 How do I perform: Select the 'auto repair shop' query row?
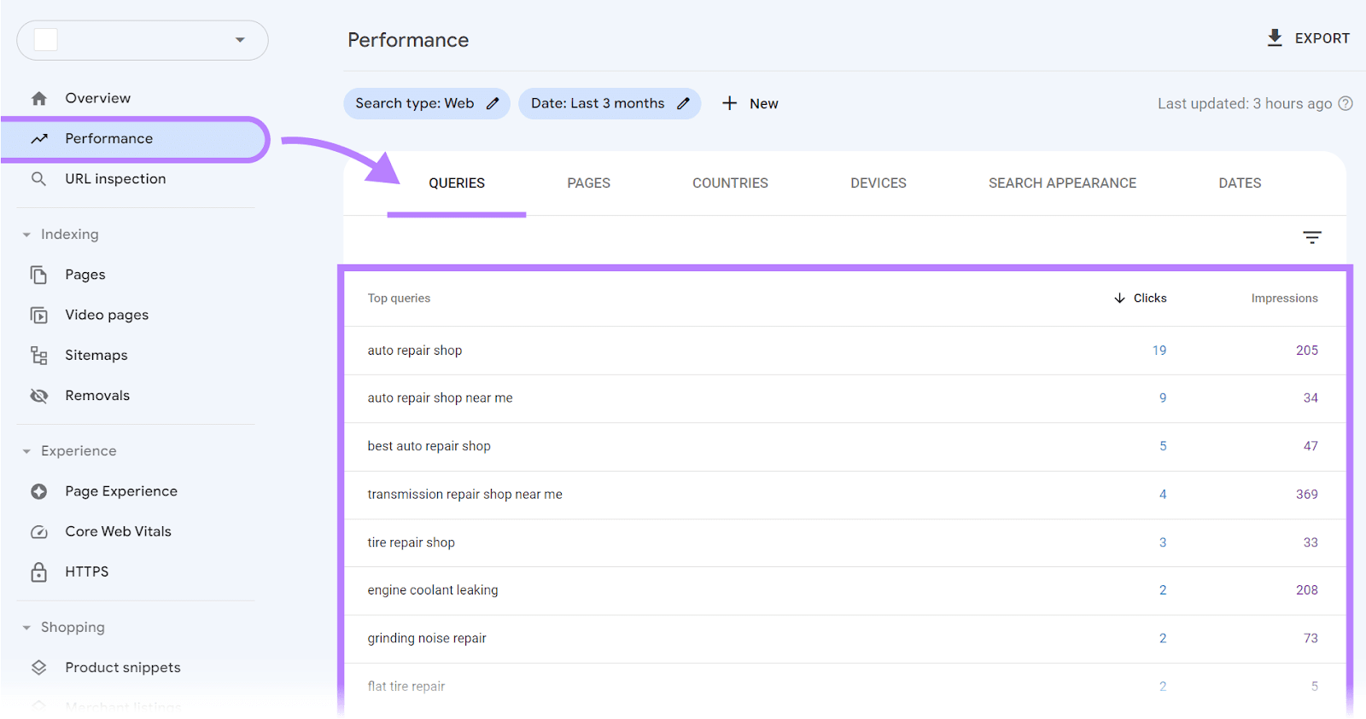click(845, 351)
